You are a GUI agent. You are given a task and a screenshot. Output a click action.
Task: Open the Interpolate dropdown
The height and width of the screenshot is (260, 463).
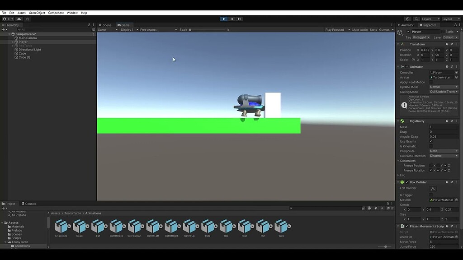[444, 151]
